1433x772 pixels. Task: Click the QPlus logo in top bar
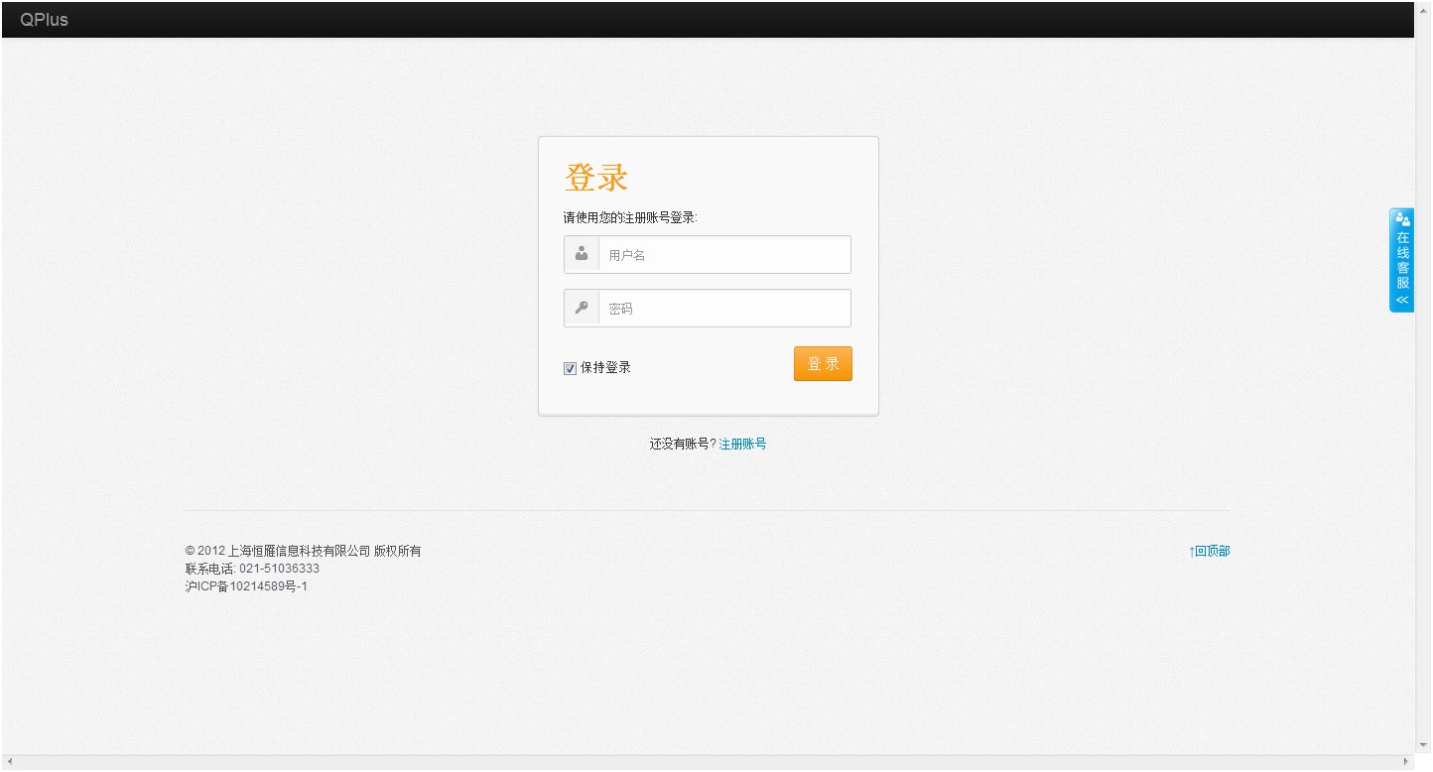tap(44, 20)
